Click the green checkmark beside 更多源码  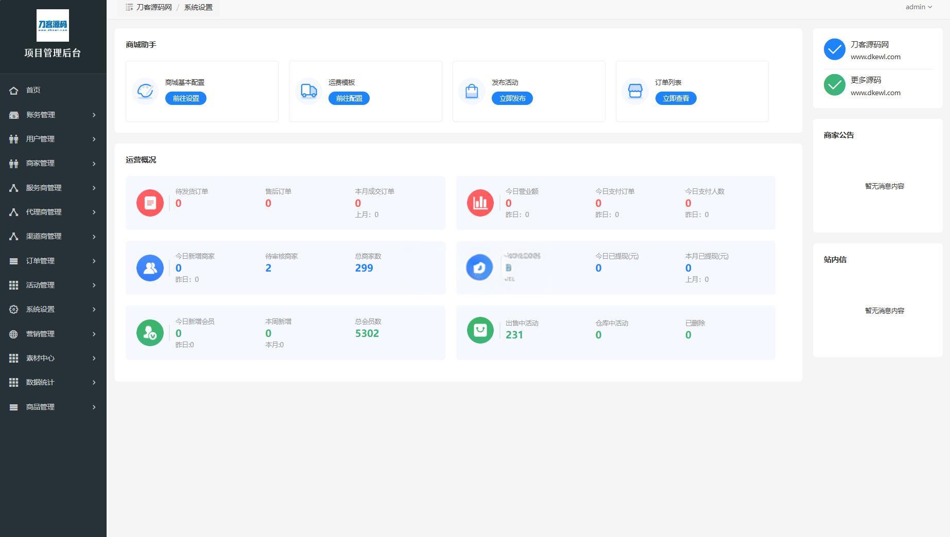[835, 85]
